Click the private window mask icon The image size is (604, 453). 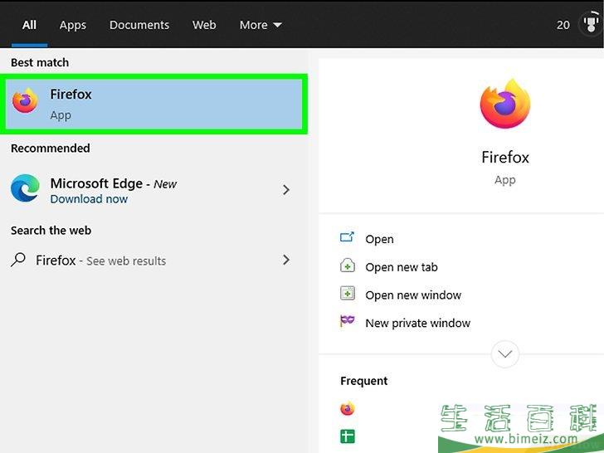click(347, 320)
